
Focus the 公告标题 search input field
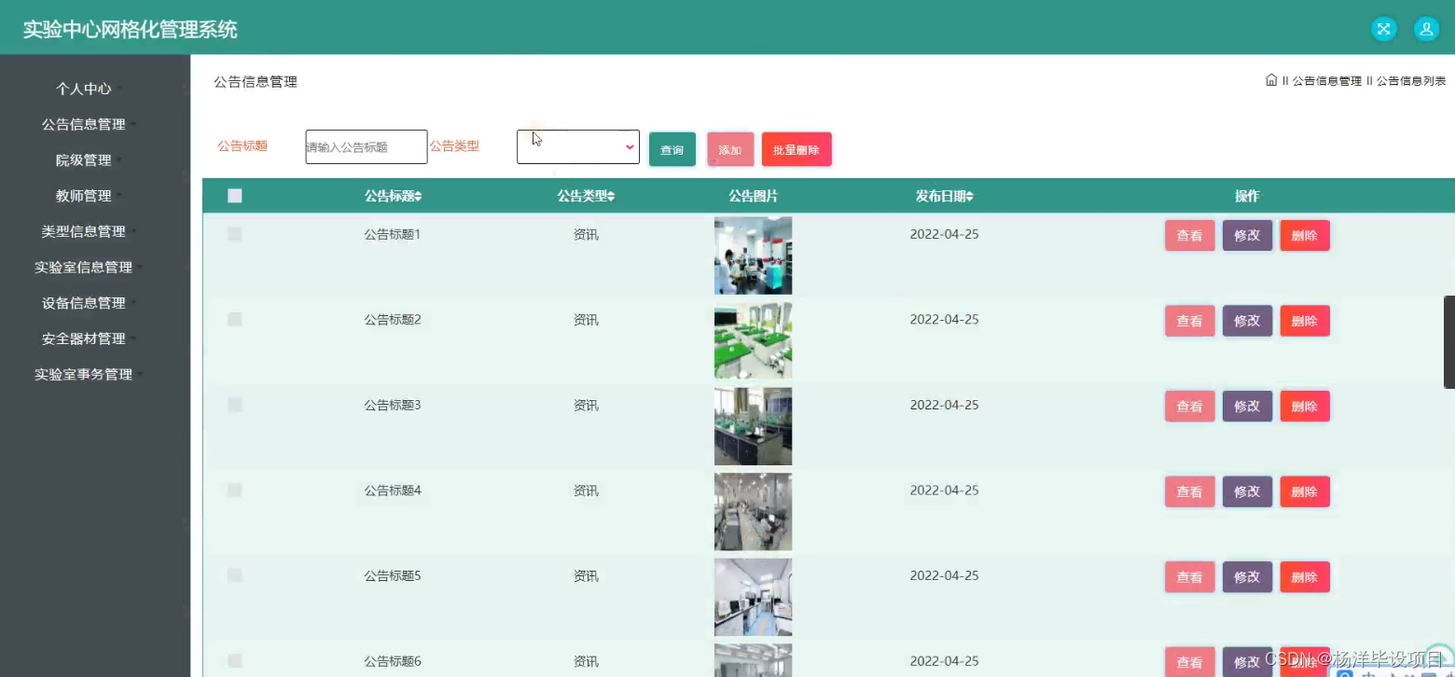click(367, 147)
